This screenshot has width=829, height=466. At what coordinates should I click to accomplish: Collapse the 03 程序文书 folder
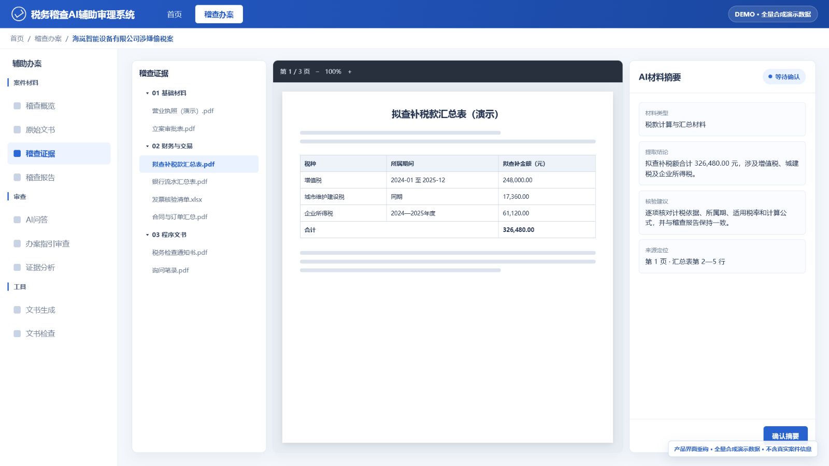(147, 235)
